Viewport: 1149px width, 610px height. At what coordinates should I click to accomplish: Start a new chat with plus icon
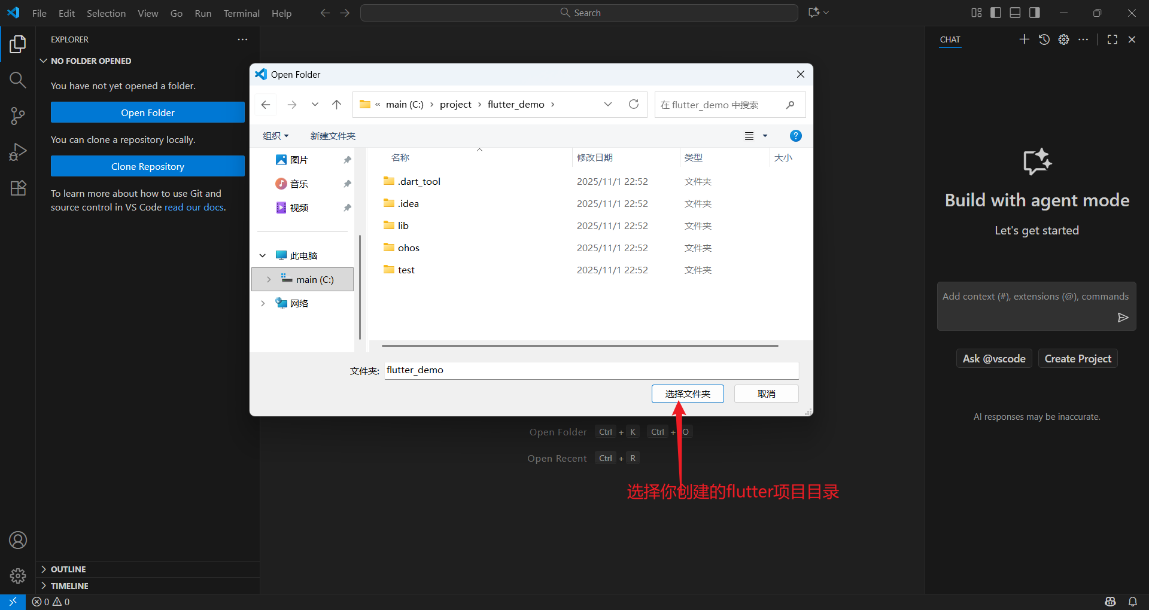click(x=1025, y=39)
